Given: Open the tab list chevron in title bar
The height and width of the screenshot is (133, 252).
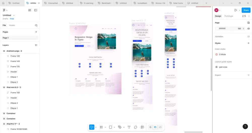Looking at the screenshot, I should point(223,3).
